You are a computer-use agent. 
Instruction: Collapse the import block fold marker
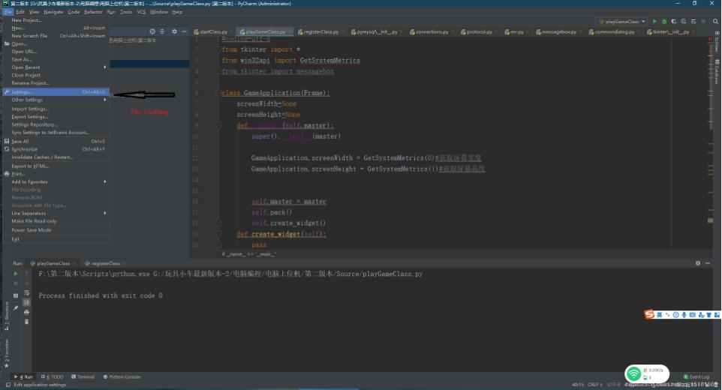pyautogui.click(x=218, y=49)
